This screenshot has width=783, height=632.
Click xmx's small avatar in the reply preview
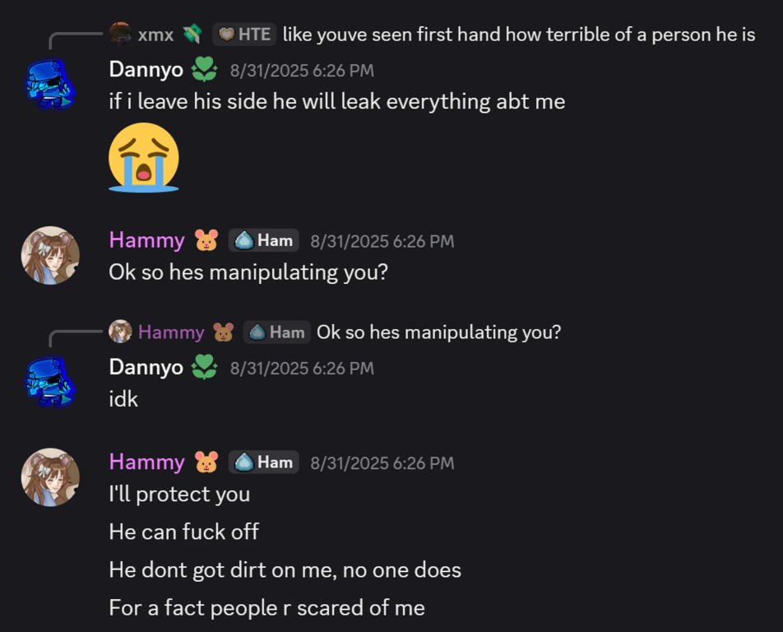(120, 34)
